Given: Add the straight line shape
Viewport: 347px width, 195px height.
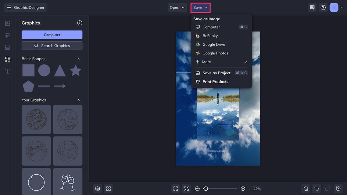Looking at the screenshot, I should click(x=44, y=86).
